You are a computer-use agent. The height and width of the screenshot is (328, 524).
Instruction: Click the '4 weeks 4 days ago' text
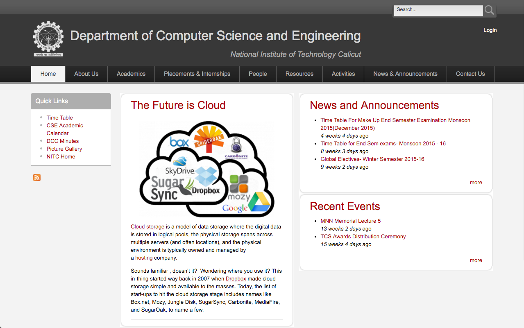345,136
